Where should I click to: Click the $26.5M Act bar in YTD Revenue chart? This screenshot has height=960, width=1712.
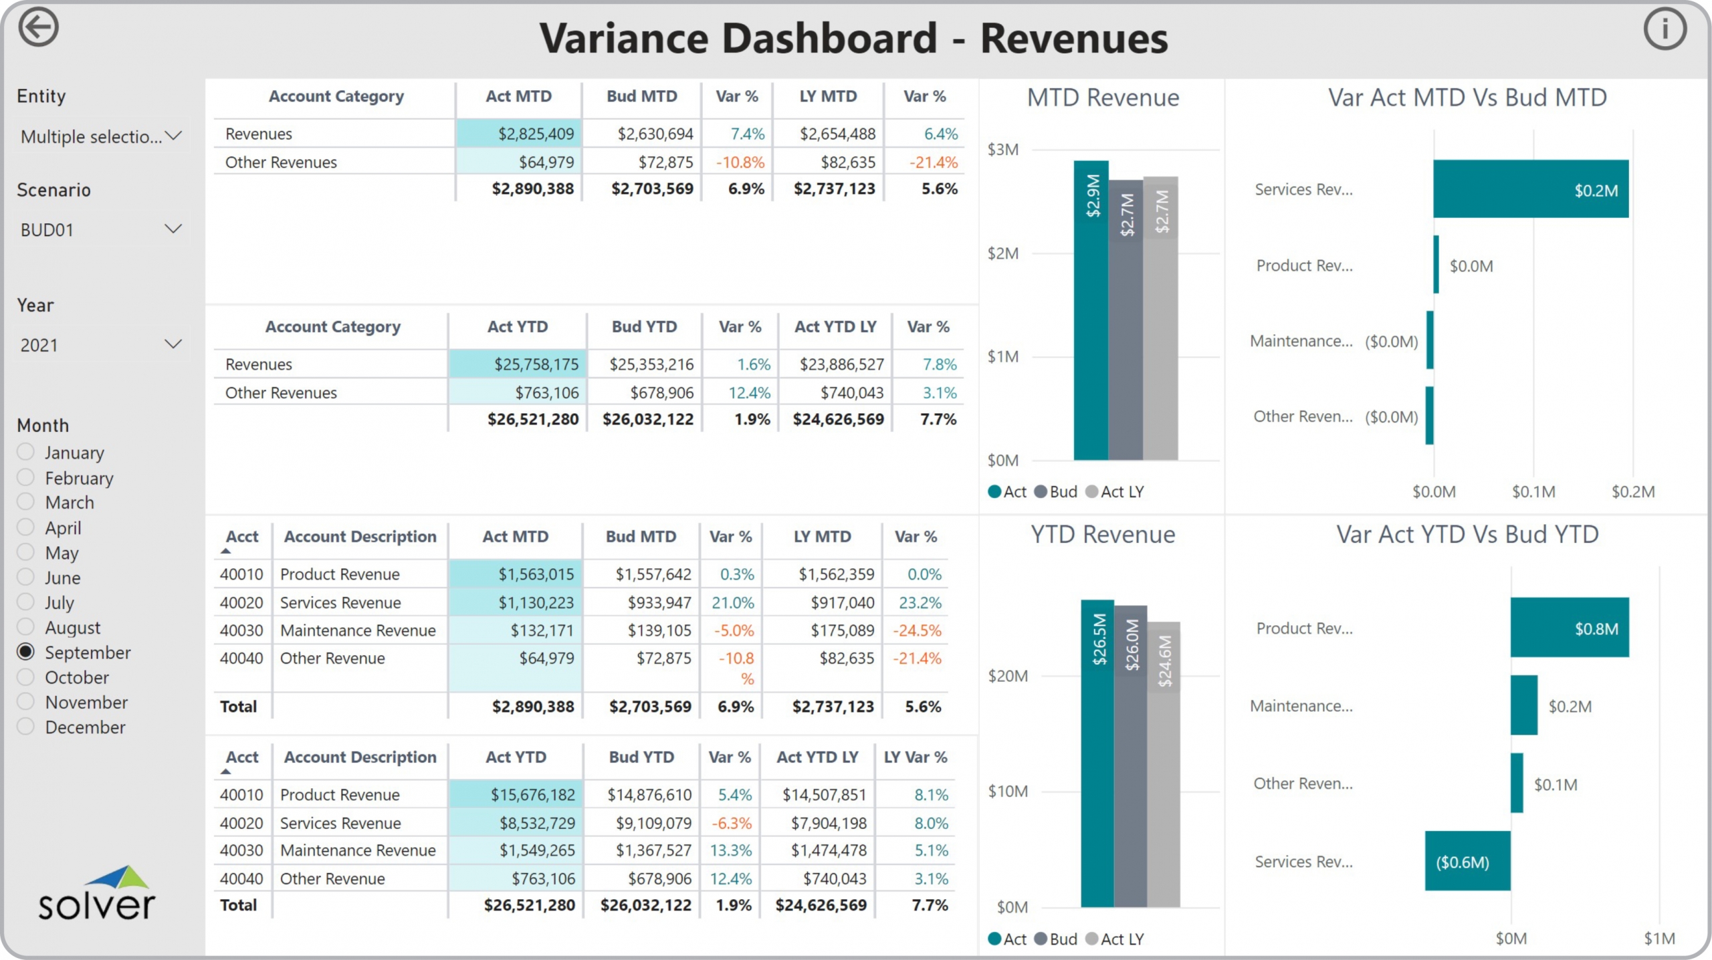tap(1097, 752)
